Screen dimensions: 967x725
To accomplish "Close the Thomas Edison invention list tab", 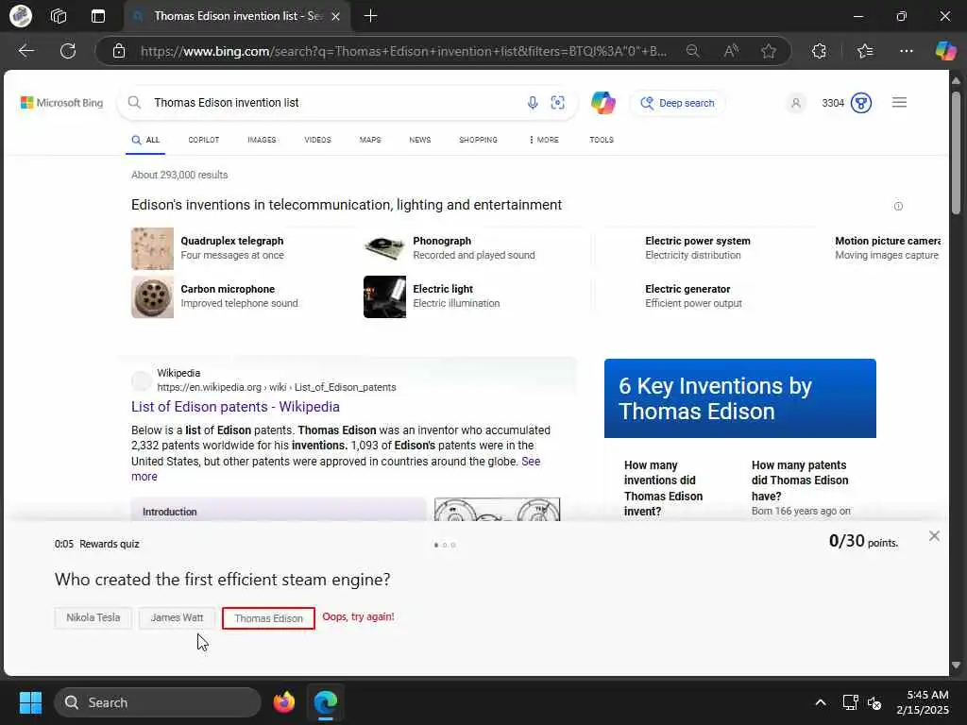I will (x=335, y=17).
